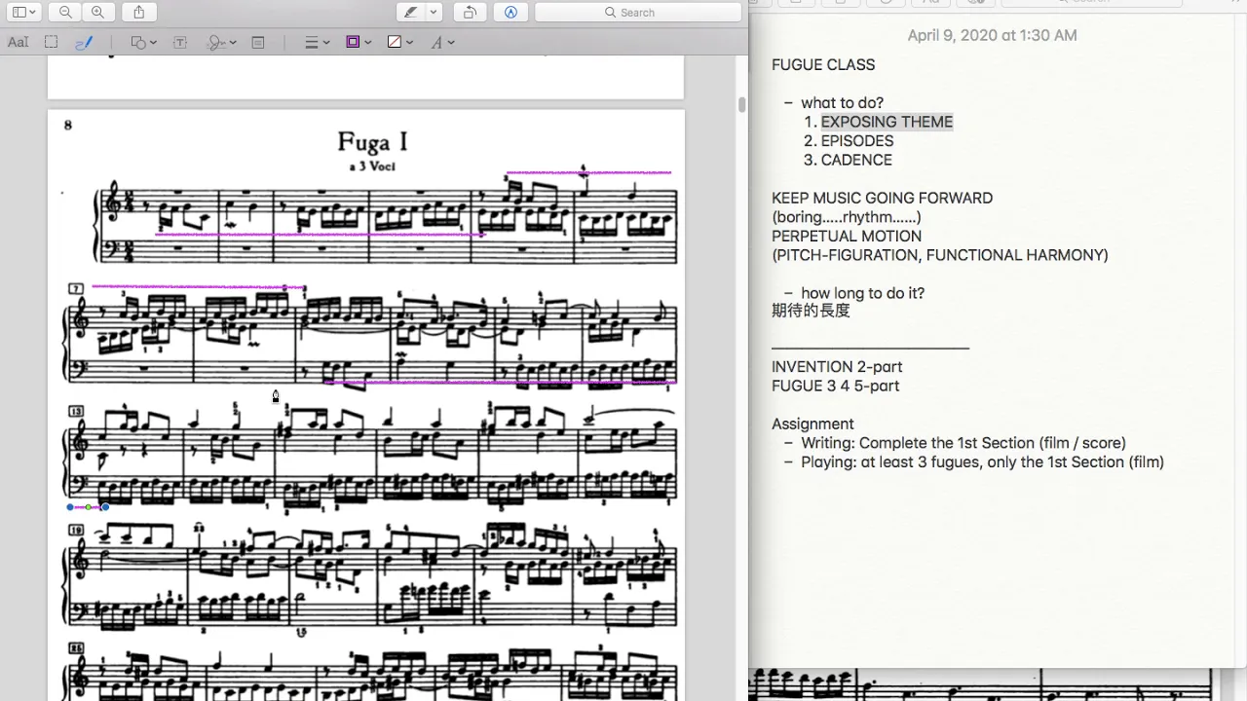This screenshot has width=1247, height=701.
Task: Add a Note annotation
Action: [x=258, y=42]
